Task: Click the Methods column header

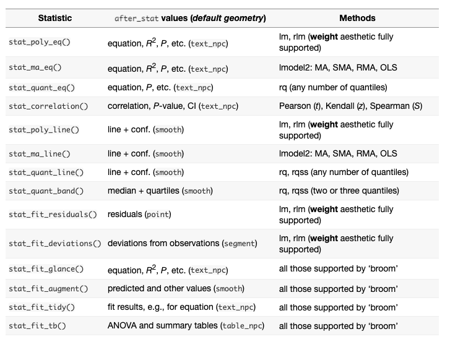Action: pos(357,18)
